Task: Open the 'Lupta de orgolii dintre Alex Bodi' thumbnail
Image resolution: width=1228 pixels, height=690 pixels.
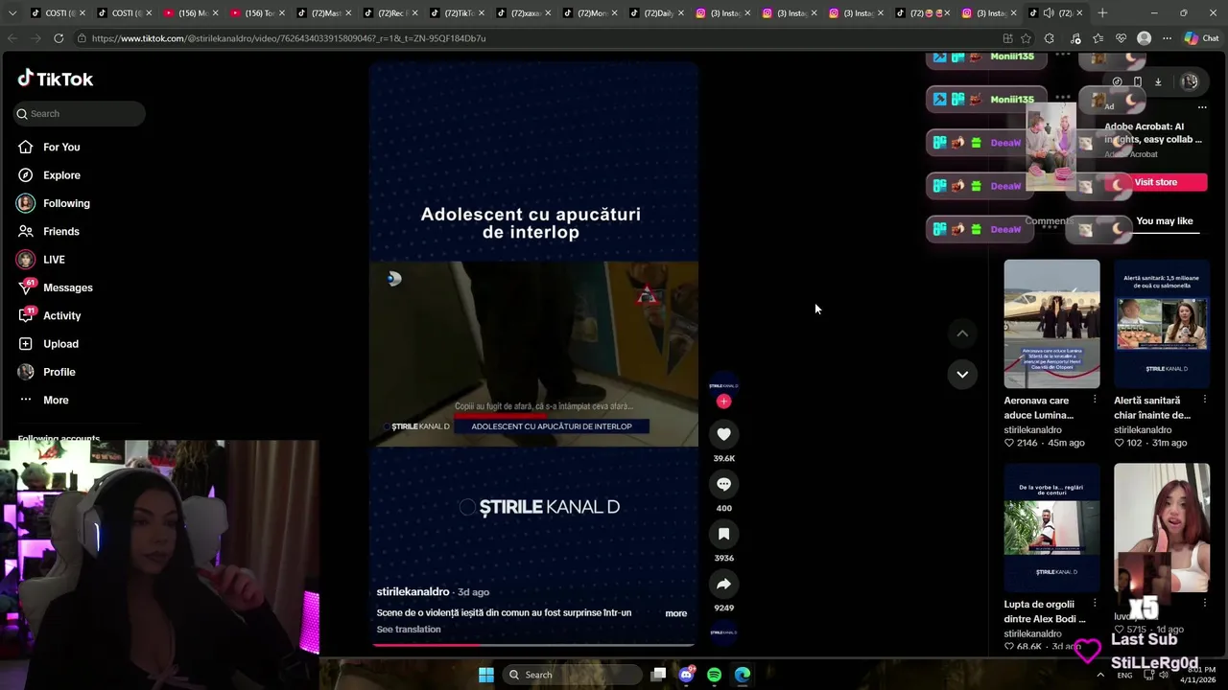Action: (x=1051, y=528)
